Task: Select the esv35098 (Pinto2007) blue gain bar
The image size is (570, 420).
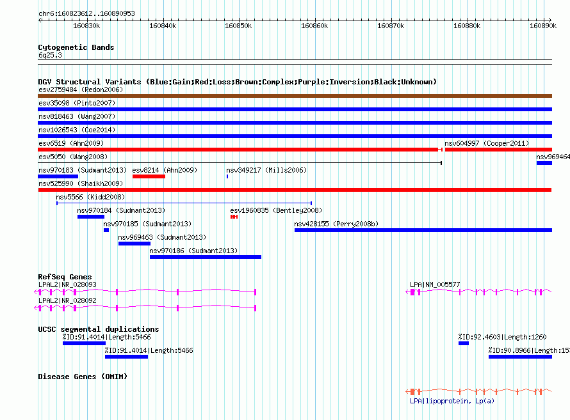Action: (x=295, y=109)
